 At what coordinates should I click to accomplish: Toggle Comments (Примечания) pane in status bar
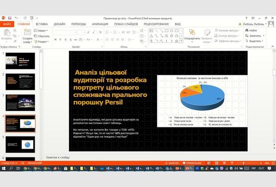[192, 163]
